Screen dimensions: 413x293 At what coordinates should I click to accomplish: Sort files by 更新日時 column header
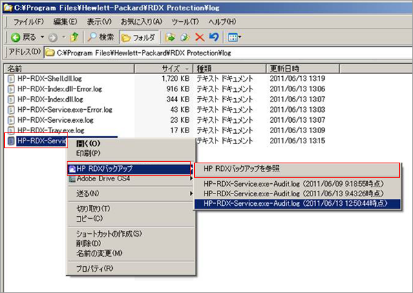[x=284, y=69]
